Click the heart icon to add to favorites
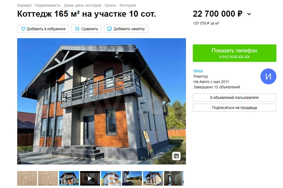Image resolution: width=283 pixels, height=188 pixels. tap(23, 29)
